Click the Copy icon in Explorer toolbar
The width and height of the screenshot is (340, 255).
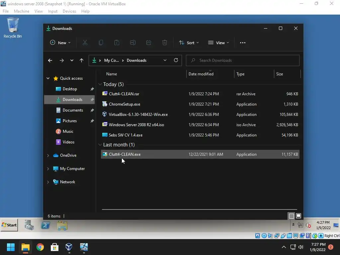101,43
